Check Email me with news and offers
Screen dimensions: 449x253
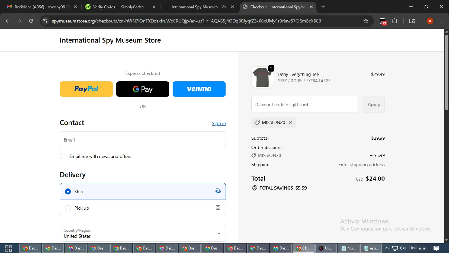coord(63,156)
